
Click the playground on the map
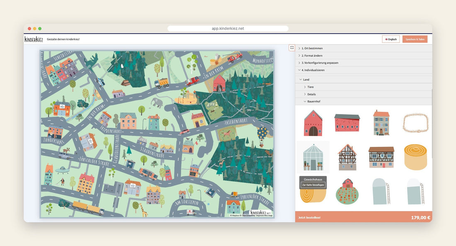(187, 97)
